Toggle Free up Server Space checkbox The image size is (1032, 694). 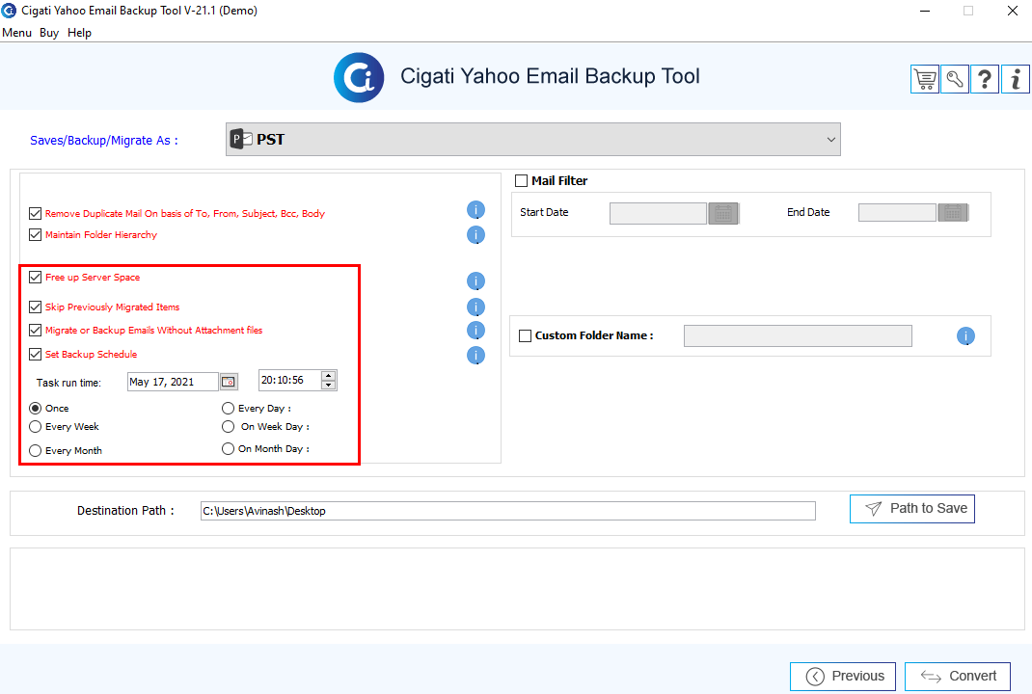[x=36, y=277]
